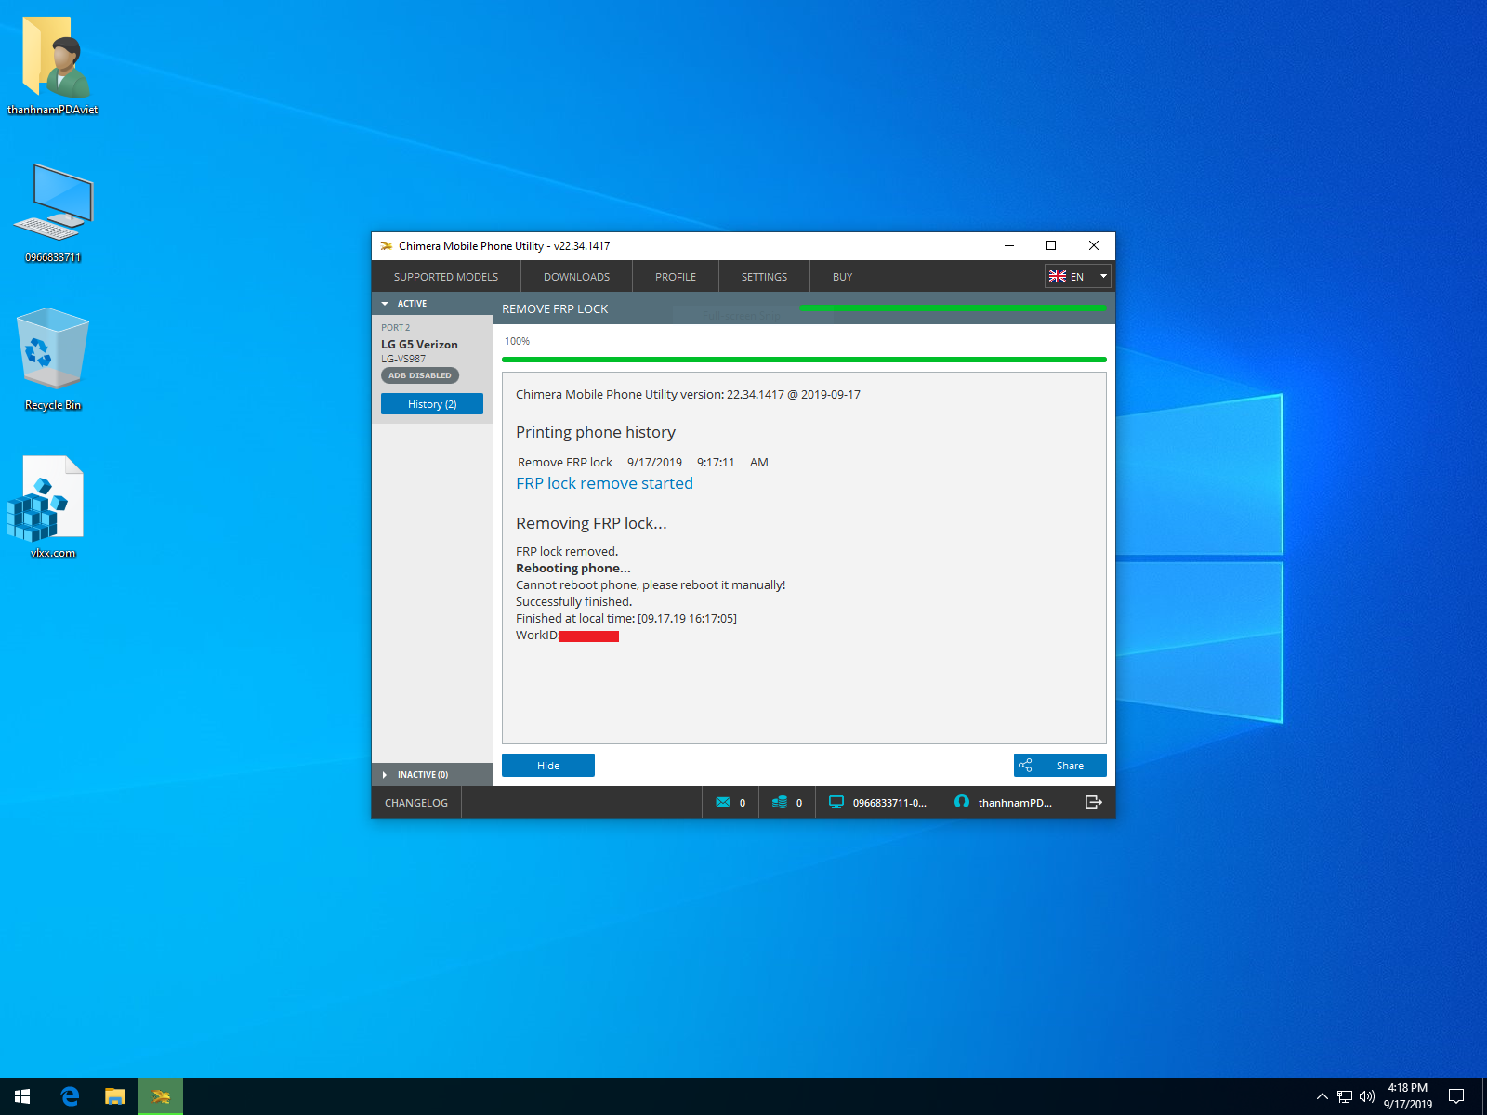Click the Hide button

pyautogui.click(x=548, y=766)
